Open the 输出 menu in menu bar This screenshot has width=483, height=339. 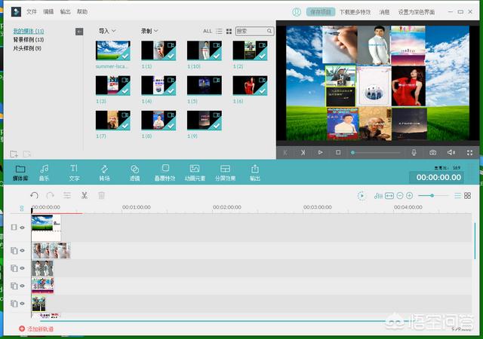[x=66, y=12]
